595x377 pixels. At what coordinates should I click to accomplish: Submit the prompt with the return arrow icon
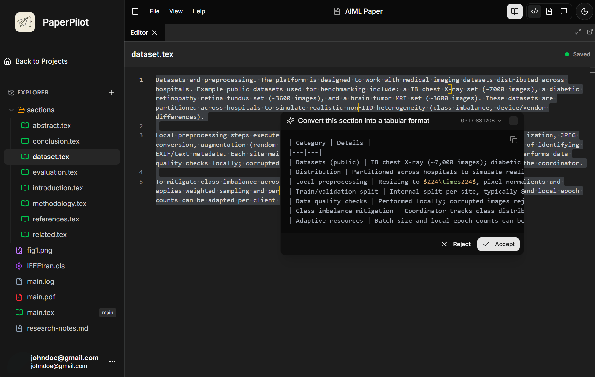(x=513, y=120)
